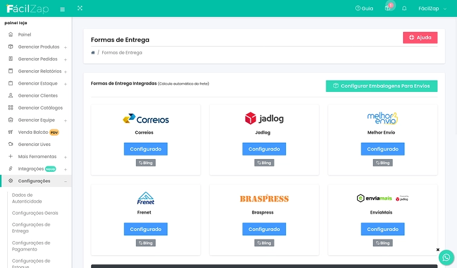
Task: Click Configurar Embalagens Para Envios button
Action: pos(381,86)
